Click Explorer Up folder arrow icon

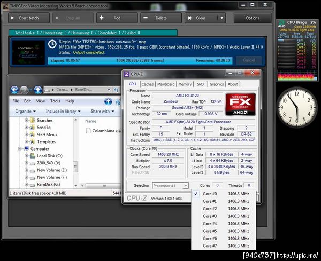(x=38, y=90)
